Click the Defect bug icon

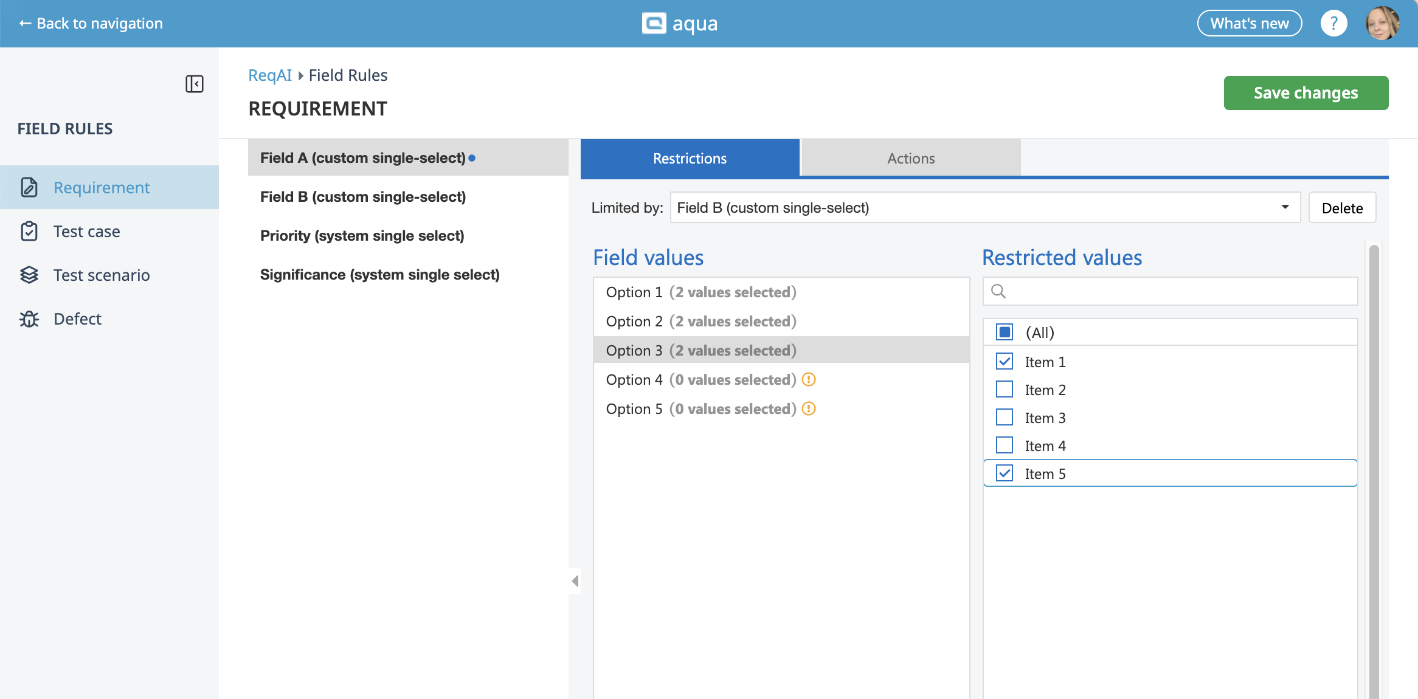pos(29,319)
